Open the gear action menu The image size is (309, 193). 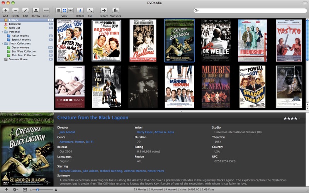coord(15,190)
